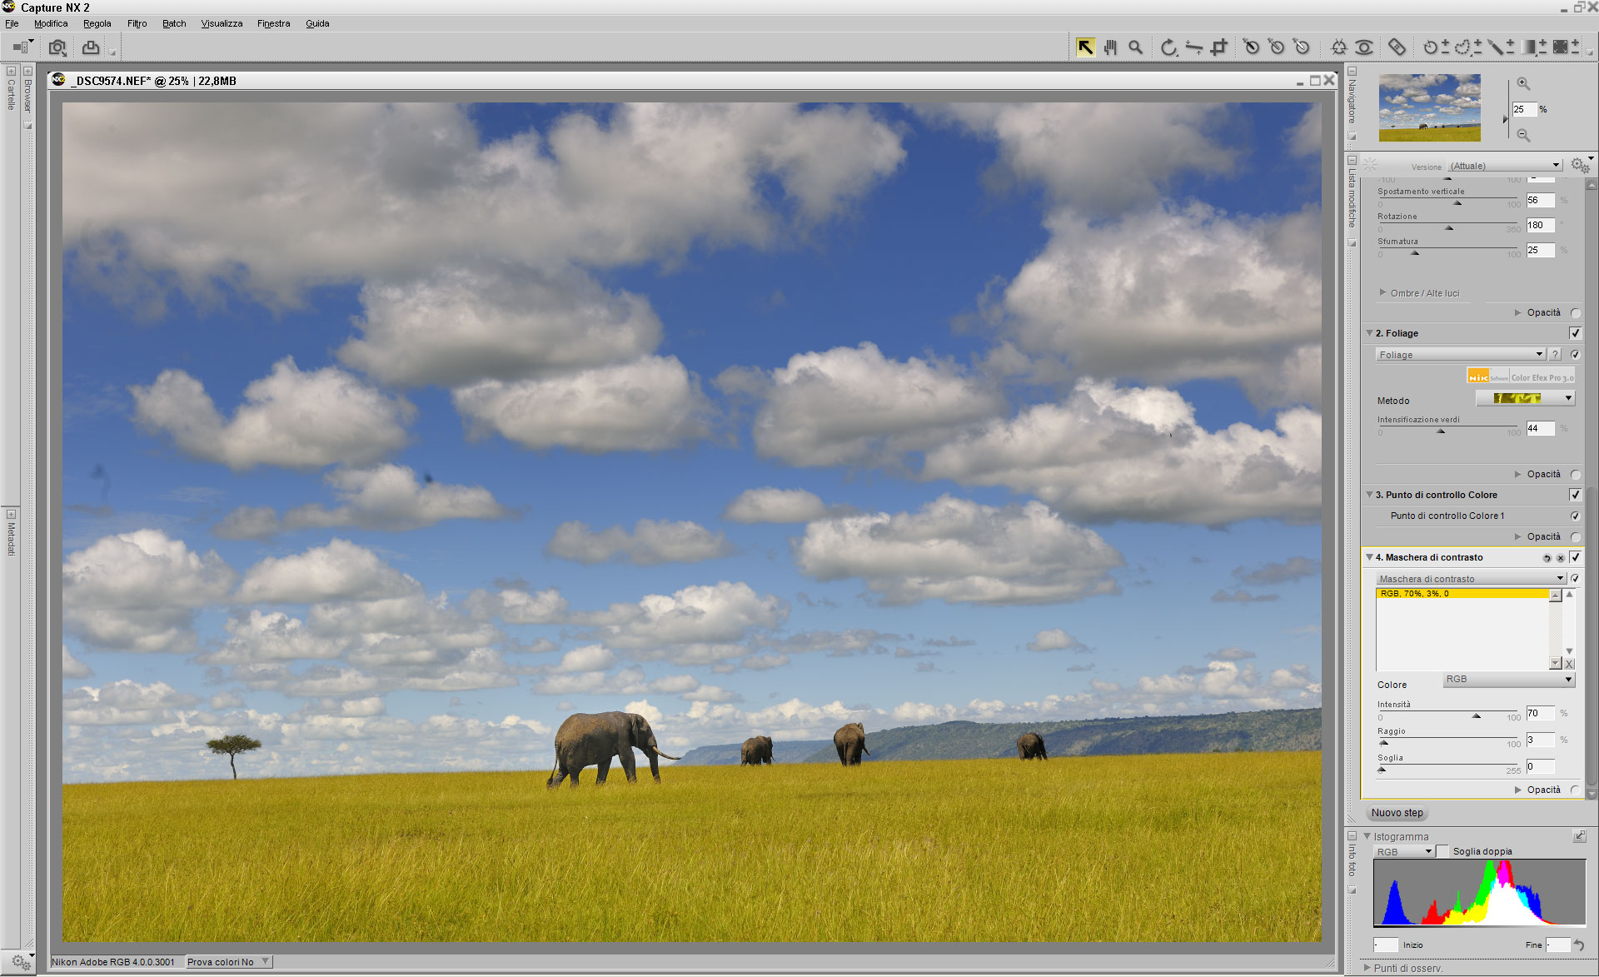Screen dimensions: 1599x977
Task: Collapse the Istogramma section
Action: pyautogui.click(x=1367, y=836)
